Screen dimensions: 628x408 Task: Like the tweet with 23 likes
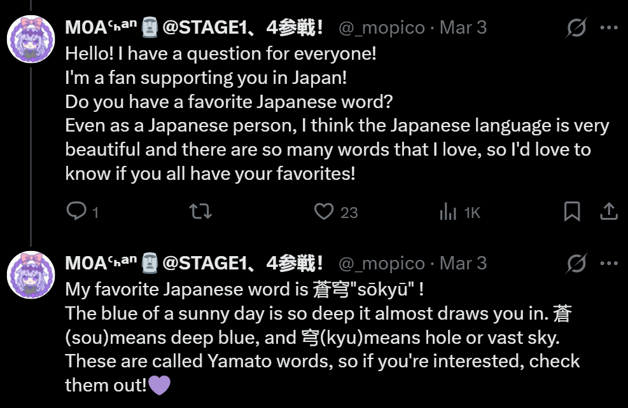click(x=324, y=211)
